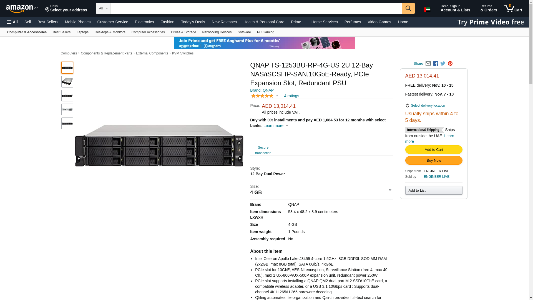Image resolution: width=533 pixels, height=300 pixels.
Task: Select the second product thumbnail image
Action: tap(67, 82)
